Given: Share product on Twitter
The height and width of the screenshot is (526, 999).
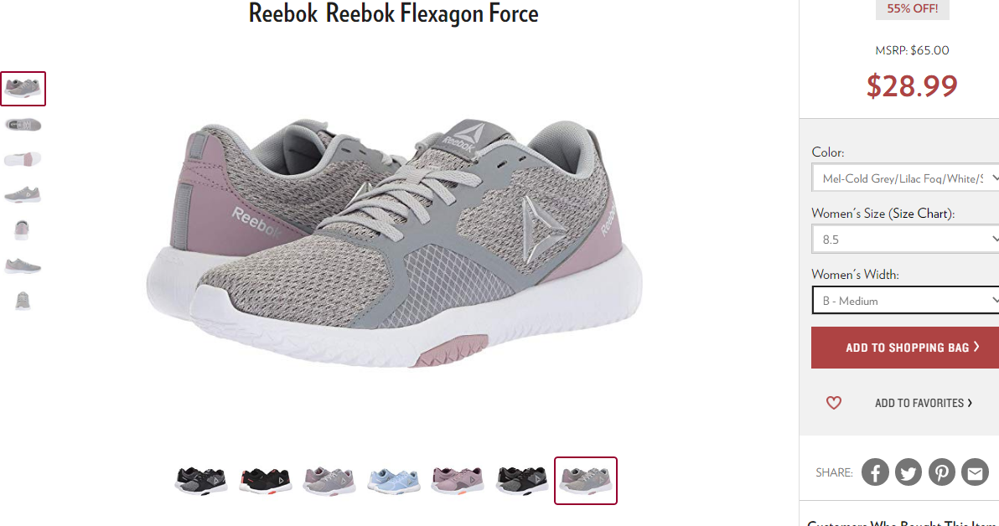Looking at the screenshot, I should pos(908,472).
